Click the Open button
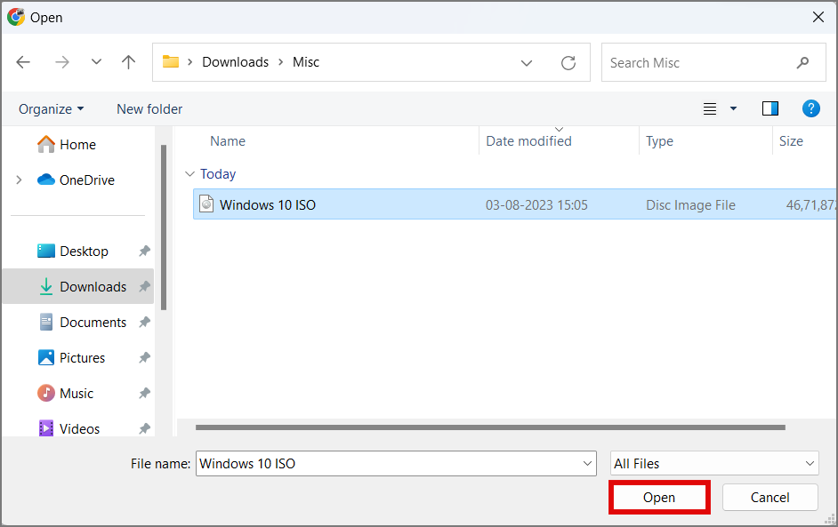 click(x=659, y=497)
